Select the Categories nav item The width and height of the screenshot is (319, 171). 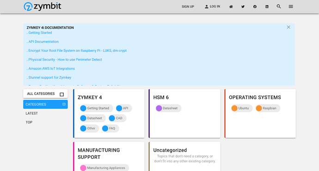point(45,104)
